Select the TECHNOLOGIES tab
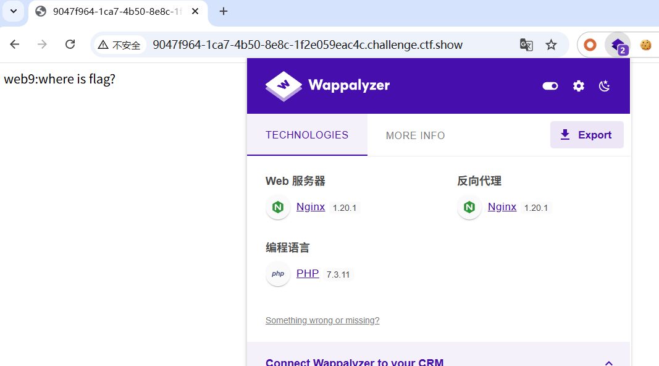 coord(307,135)
